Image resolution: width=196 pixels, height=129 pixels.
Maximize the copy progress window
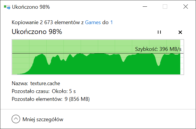click(x=165, y=7)
